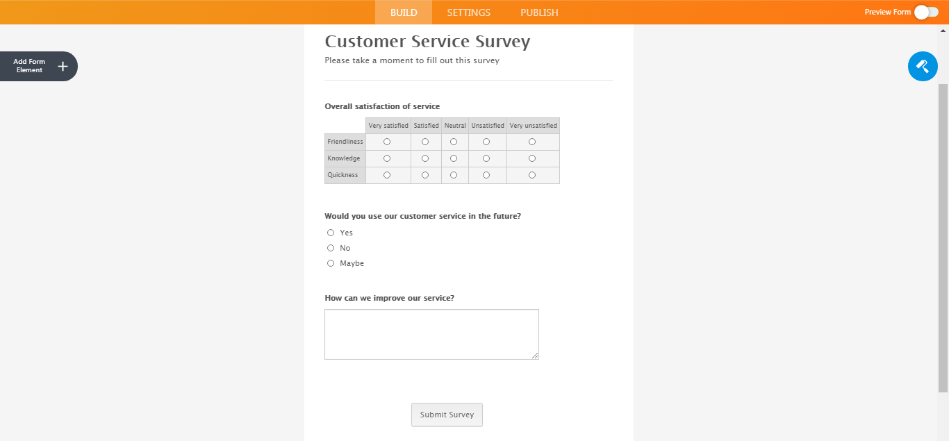
Task: Rate Knowledge as Satisfied
Action: pyautogui.click(x=425, y=158)
